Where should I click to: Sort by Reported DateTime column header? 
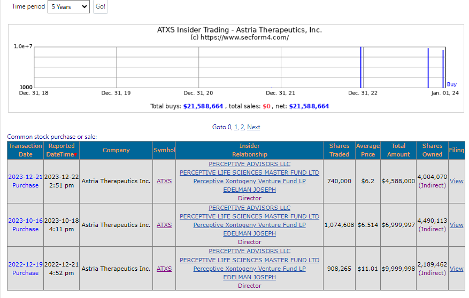point(61,150)
